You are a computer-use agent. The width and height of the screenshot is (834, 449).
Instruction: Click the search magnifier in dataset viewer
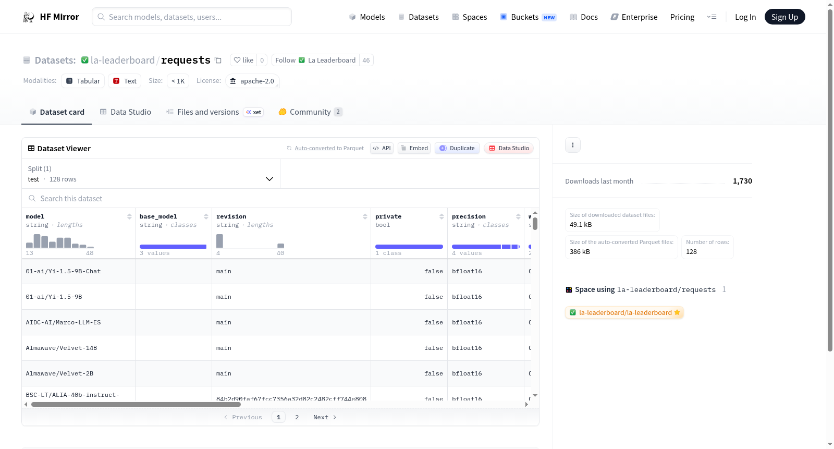pos(32,199)
